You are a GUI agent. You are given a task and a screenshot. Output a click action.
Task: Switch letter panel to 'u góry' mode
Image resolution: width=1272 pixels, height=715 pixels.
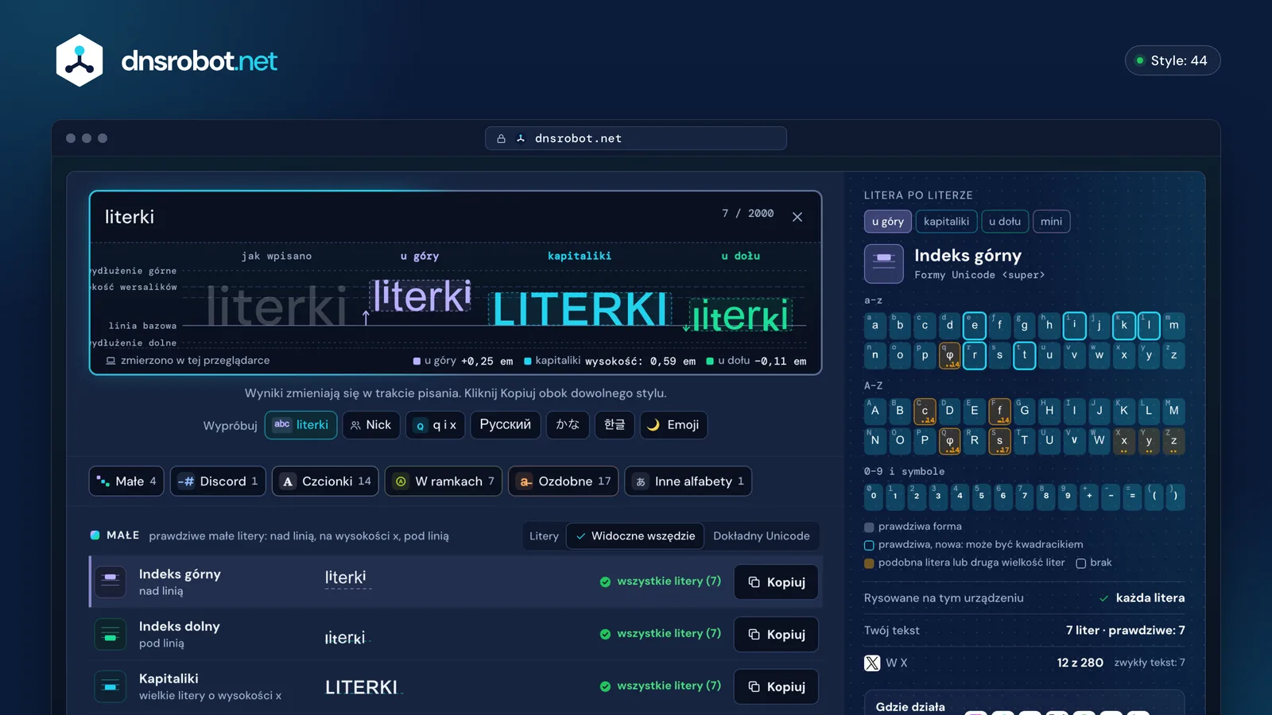pos(888,222)
